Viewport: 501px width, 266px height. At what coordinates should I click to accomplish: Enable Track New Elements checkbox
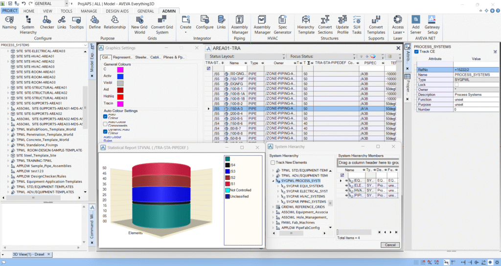[x=273, y=162]
